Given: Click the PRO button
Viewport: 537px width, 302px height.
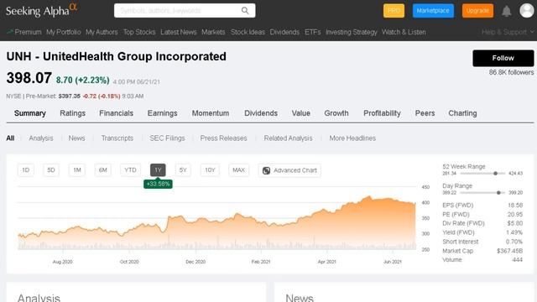Looking at the screenshot, I should point(394,11).
